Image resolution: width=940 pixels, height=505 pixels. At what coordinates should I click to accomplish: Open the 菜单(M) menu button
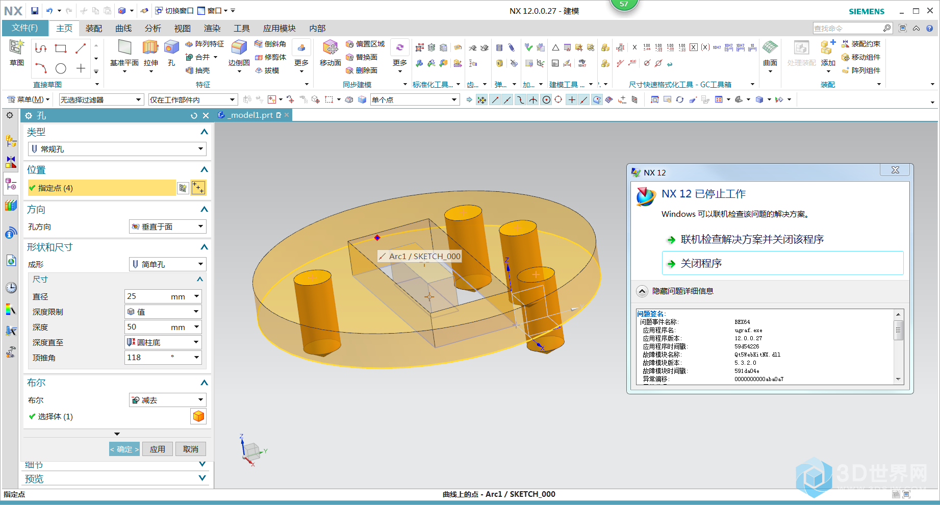point(29,99)
